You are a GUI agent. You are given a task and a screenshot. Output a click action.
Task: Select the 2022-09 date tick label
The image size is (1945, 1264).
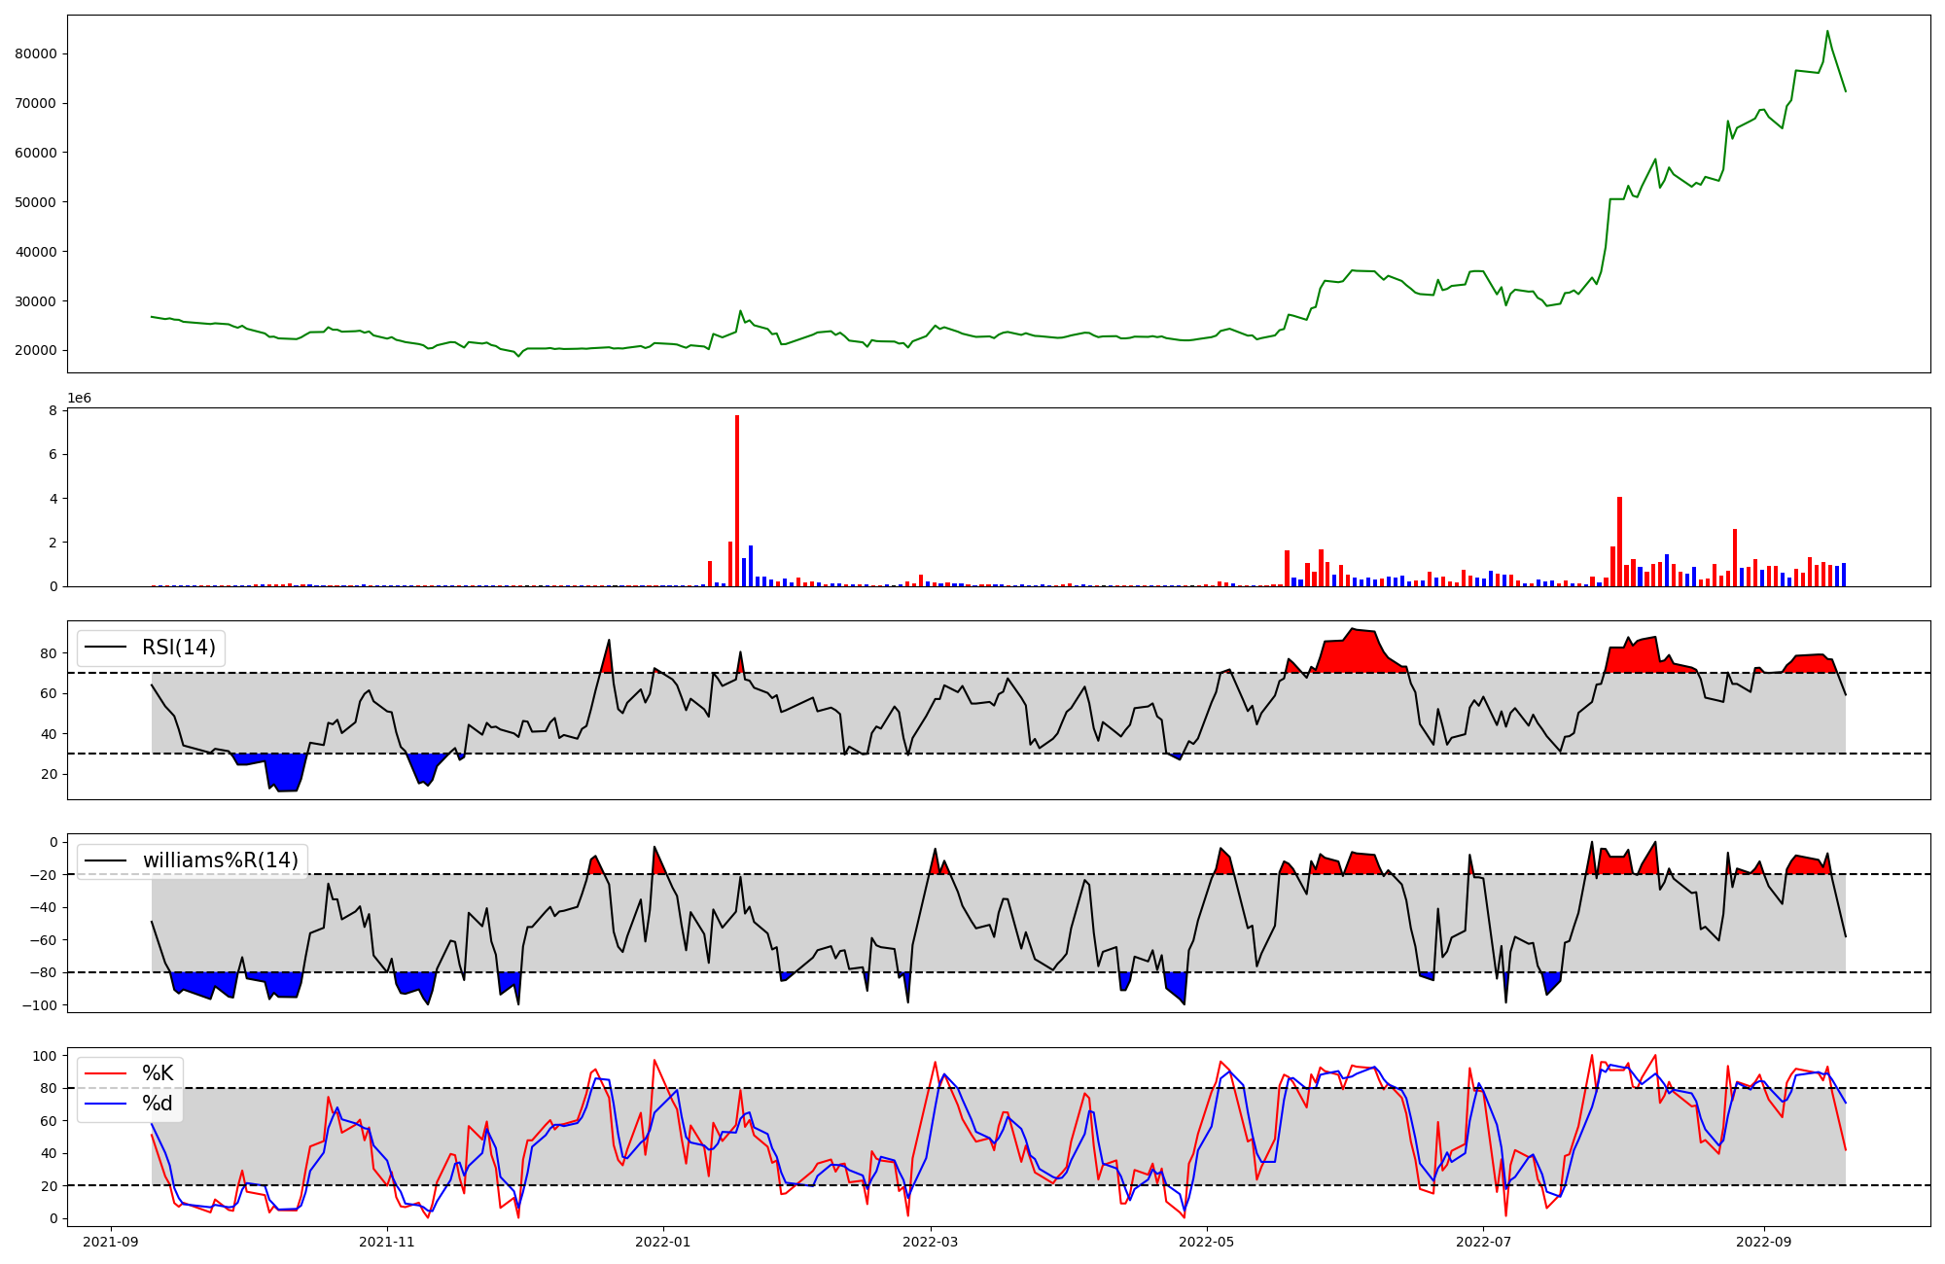coord(1764,1242)
